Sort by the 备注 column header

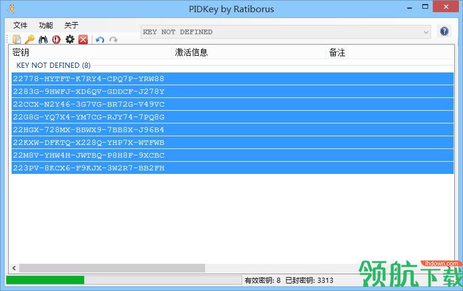click(x=390, y=52)
